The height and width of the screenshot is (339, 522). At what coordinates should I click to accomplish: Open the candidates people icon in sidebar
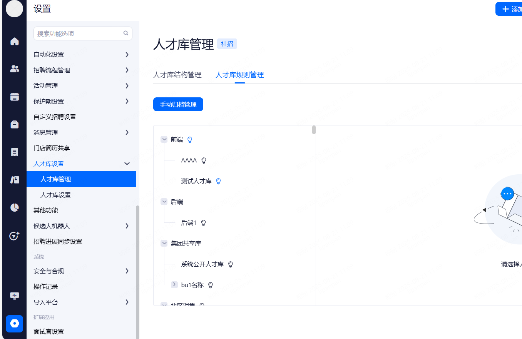tap(15, 69)
